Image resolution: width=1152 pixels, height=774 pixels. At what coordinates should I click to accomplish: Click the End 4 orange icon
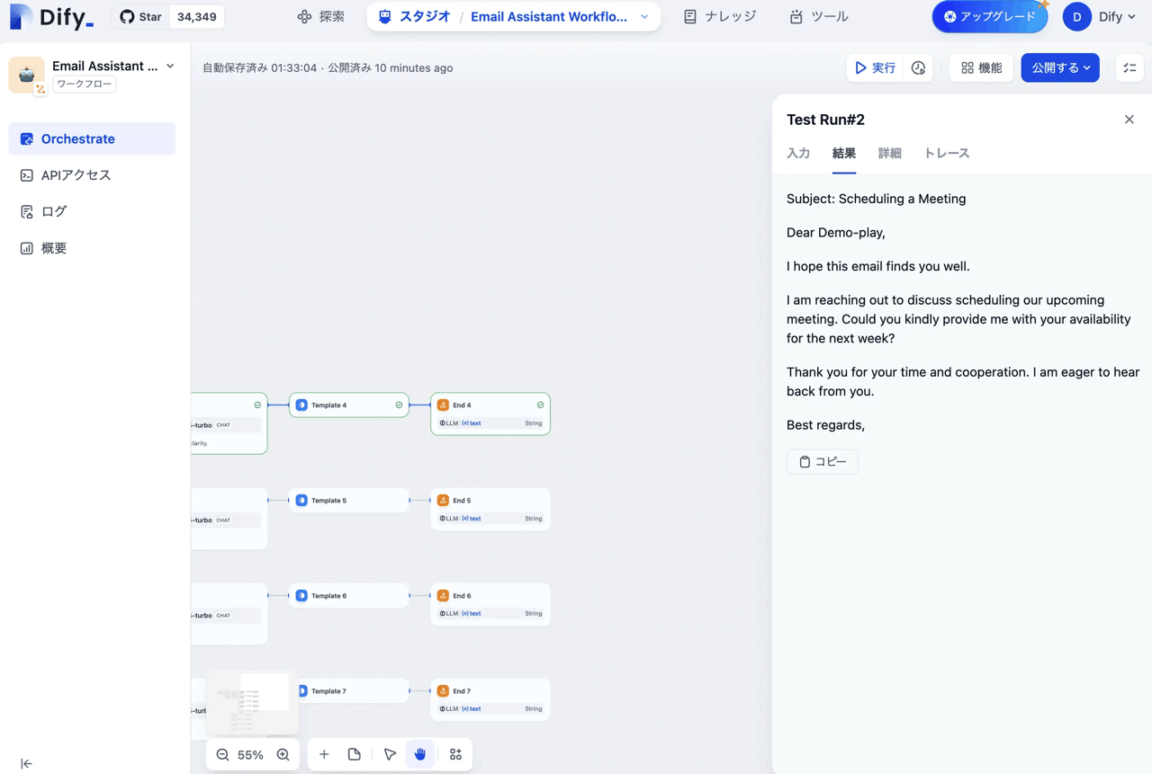(x=443, y=405)
